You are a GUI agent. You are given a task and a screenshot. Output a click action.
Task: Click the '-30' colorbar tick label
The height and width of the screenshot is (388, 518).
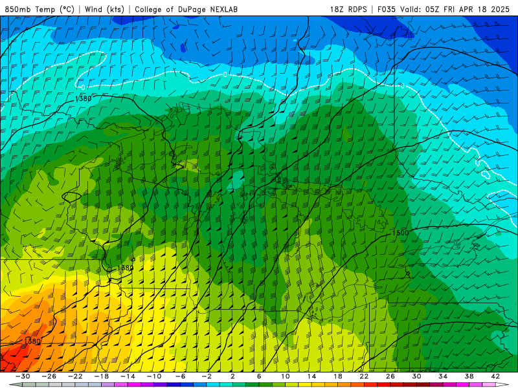click(x=23, y=376)
